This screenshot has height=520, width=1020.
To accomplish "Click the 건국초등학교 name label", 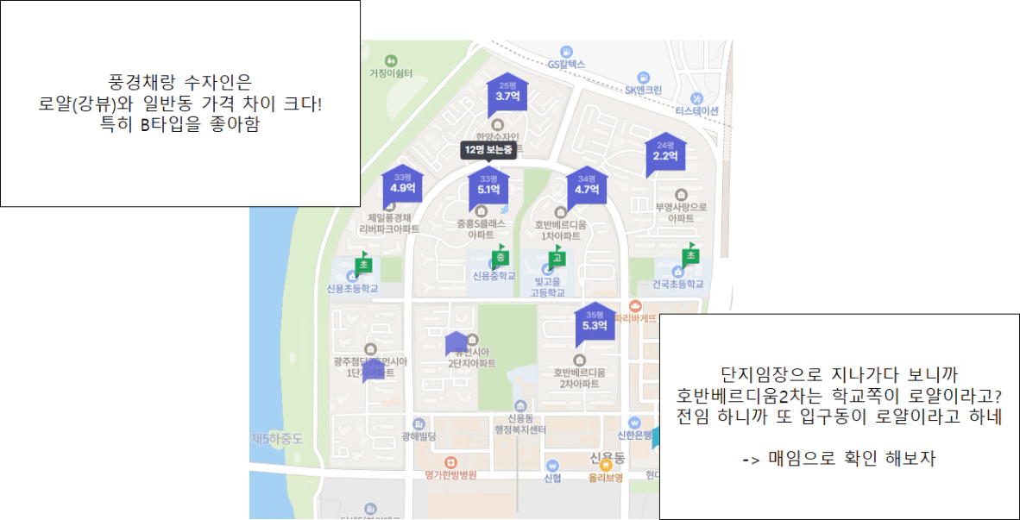I will click(x=679, y=284).
